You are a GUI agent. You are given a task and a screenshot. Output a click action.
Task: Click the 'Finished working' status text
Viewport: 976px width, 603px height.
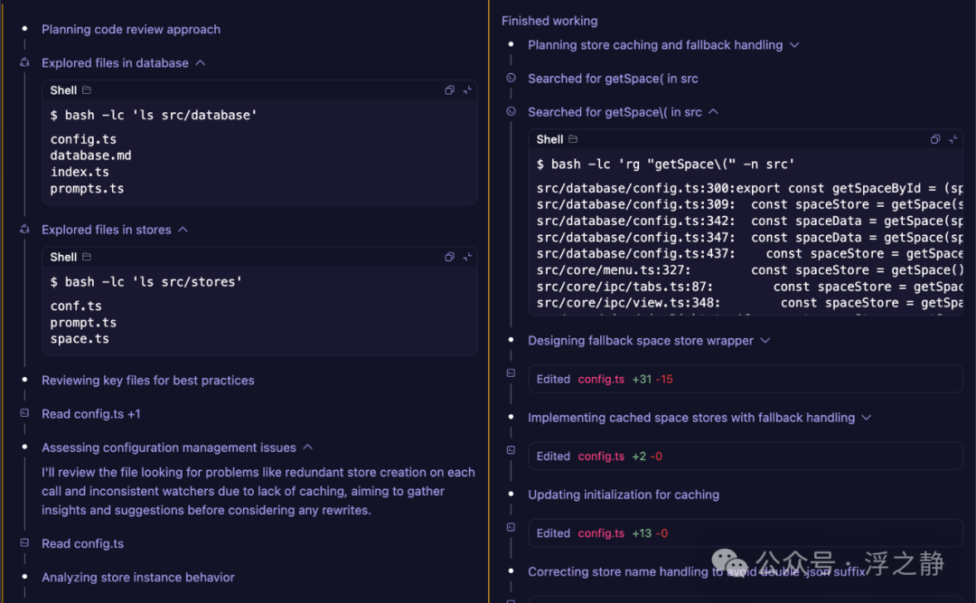(x=549, y=21)
